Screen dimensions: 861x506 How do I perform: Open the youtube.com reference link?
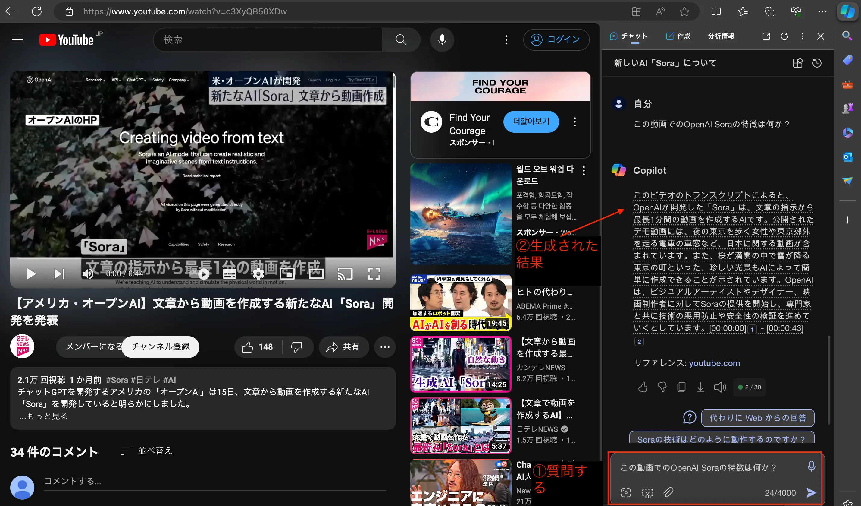pos(714,363)
